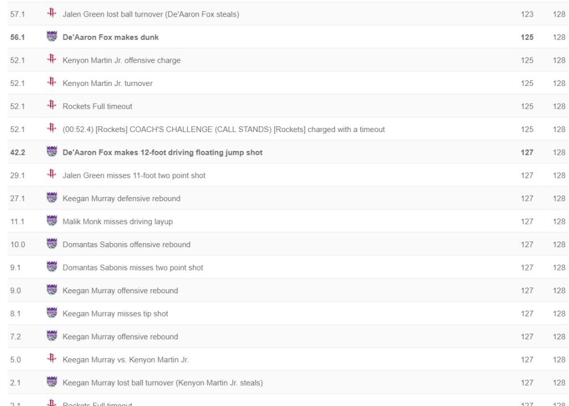Click Rockets logo beside Kenyon Martin Jr. offensive charge
Screen dimensions: 569x406
tap(52, 59)
